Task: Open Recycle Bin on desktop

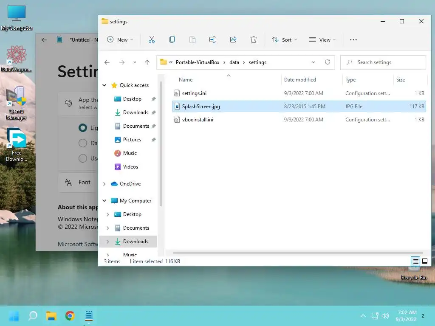Action: 414,273
